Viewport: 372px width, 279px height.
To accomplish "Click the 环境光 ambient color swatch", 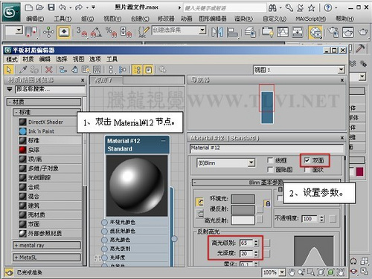I will [x=243, y=199].
